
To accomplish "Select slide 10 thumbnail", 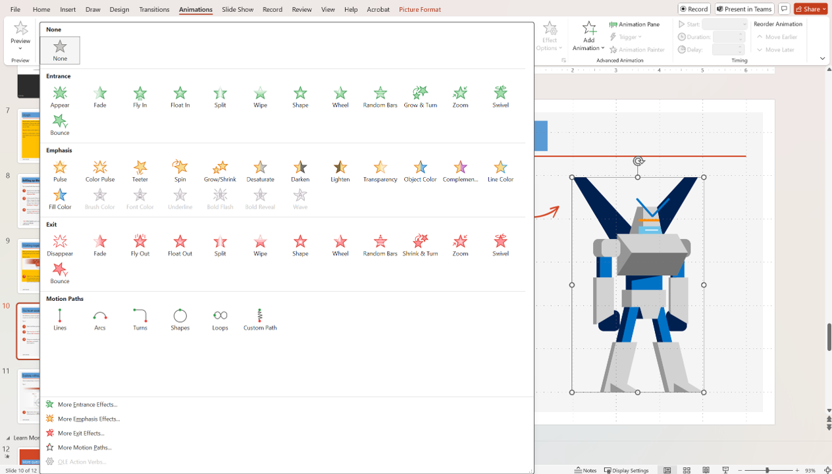I will coord(28,331).
